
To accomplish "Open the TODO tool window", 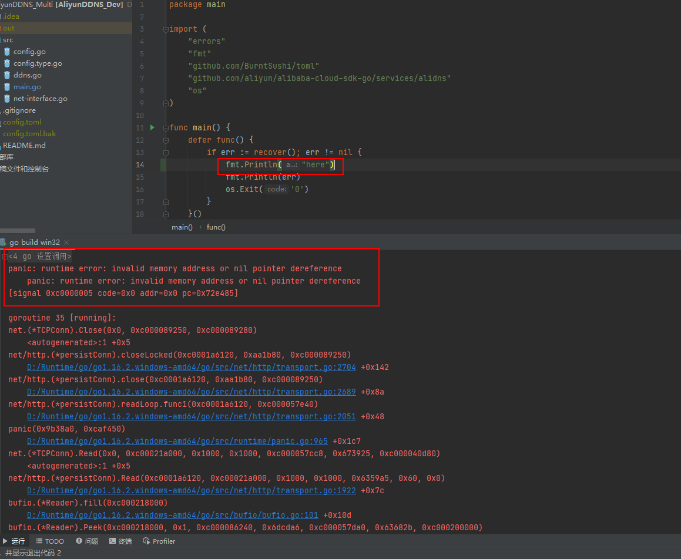I will pos(50,541).
